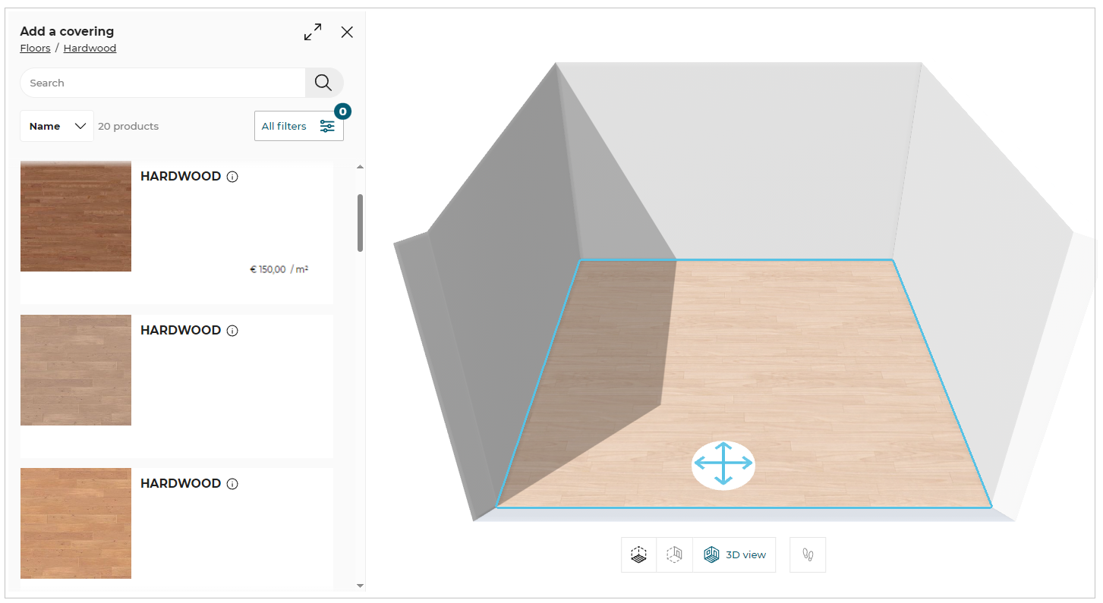The width and height of the screenshot is (1103, 603).
Task: Select the dark hardwood thumbnail priced €150
Action: (x=75, y=216)
